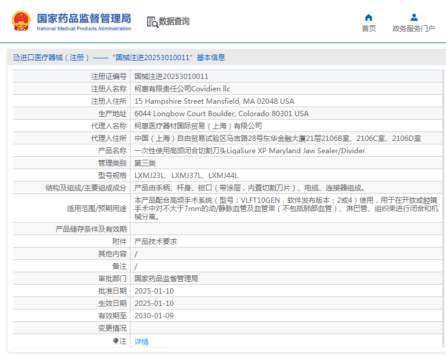Click the document icon before 进口医疗器械
The width and height of the screenshot is (446, 356).
[x=16, y=58]
